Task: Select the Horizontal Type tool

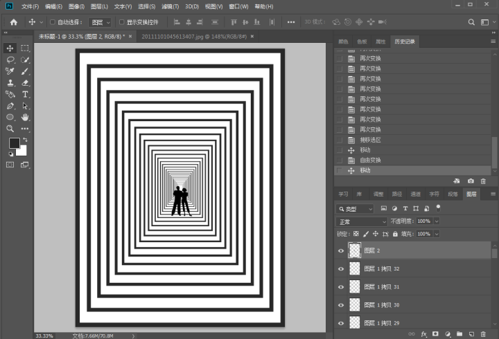Action: [25, 94]
